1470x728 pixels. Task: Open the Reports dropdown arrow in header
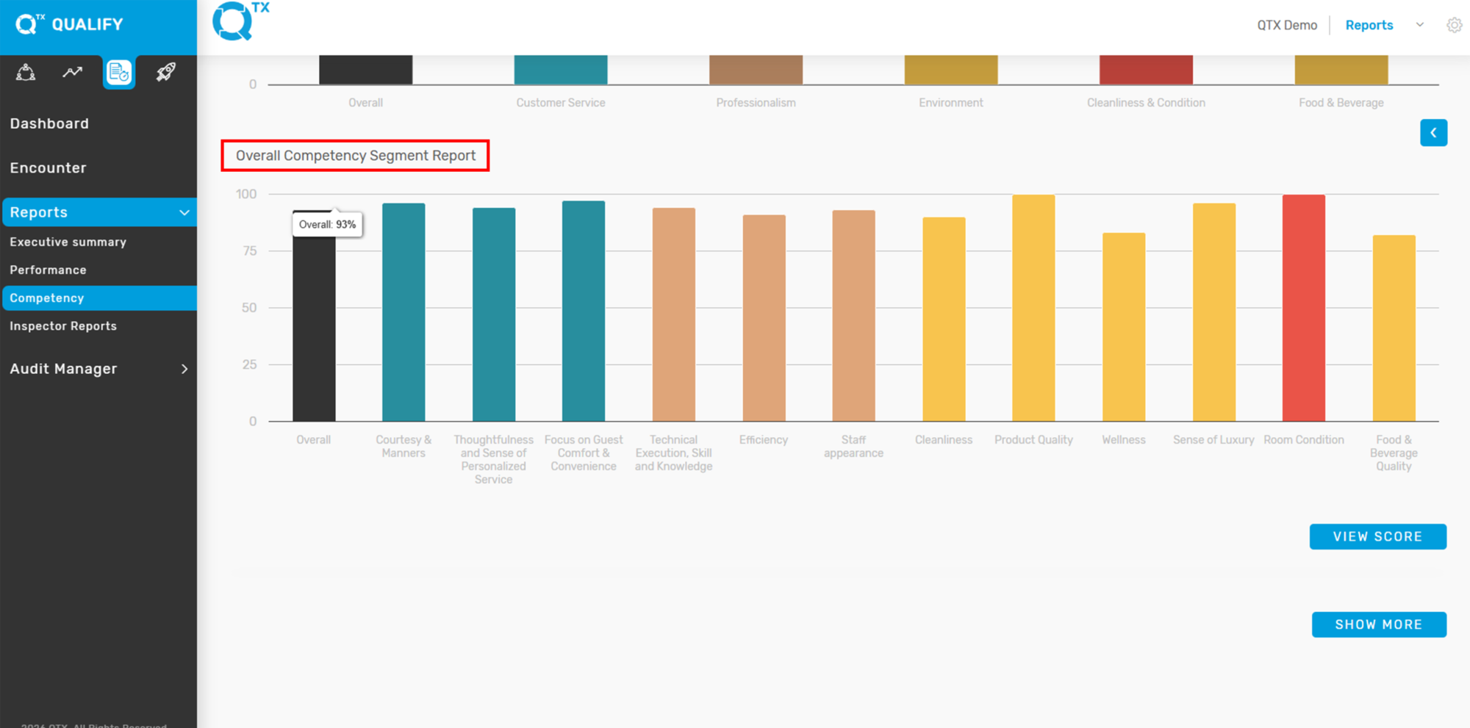pyautogui.click(x=1420, y=25)
